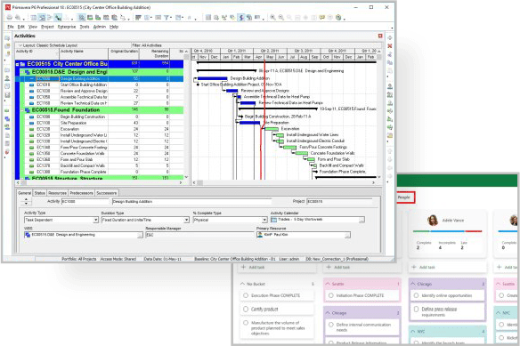Click the zoom out magnifier toolbar icon

click(280, 18)
